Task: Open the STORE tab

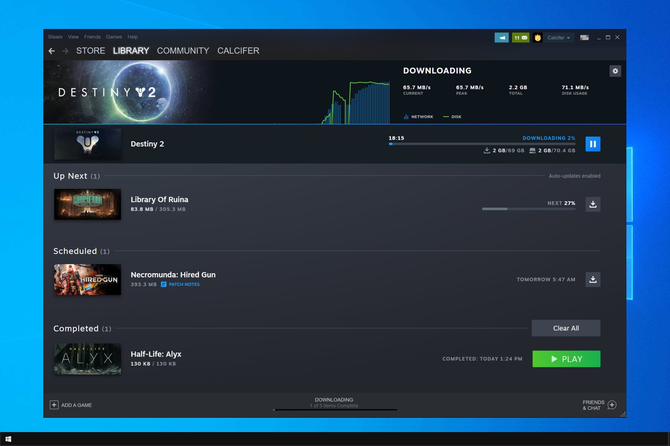Action: [x=91, y=50]
